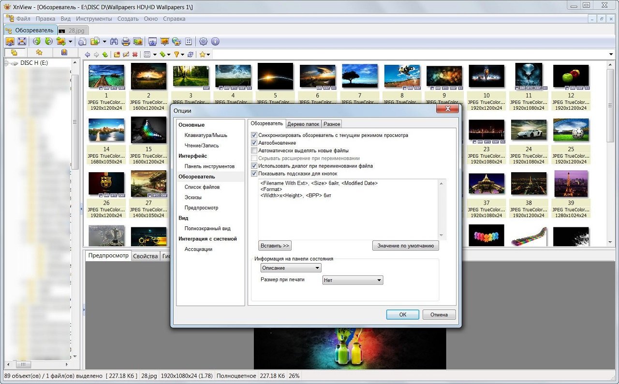This screenshot has width=619, height=384.
Task: Select Эскизы in options category list
Action: pyautogui.click(x=193, y=197)
